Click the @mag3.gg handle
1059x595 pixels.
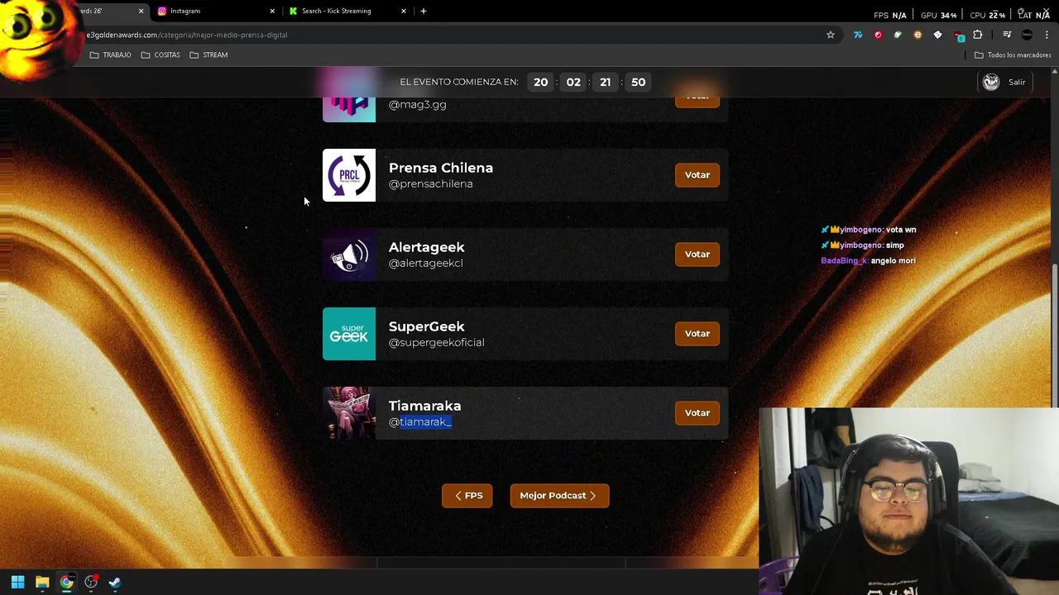(x=418, y=104)
